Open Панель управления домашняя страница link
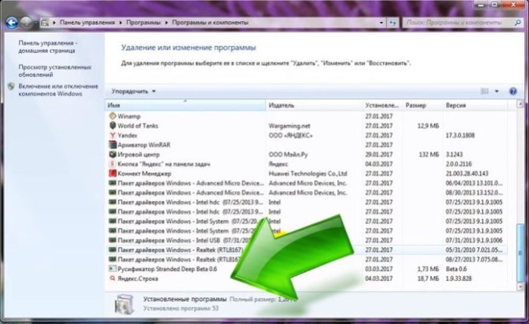Image resolution: width=529 pixels, height=324 pixels. click(48, 47)
